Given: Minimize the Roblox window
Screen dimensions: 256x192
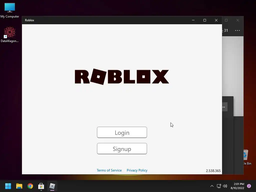Looking at the screenshot, I should [x=193, y=20].
